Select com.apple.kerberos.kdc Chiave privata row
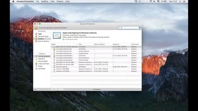Viewport: 198px width, 111px height. click(96, 53)
